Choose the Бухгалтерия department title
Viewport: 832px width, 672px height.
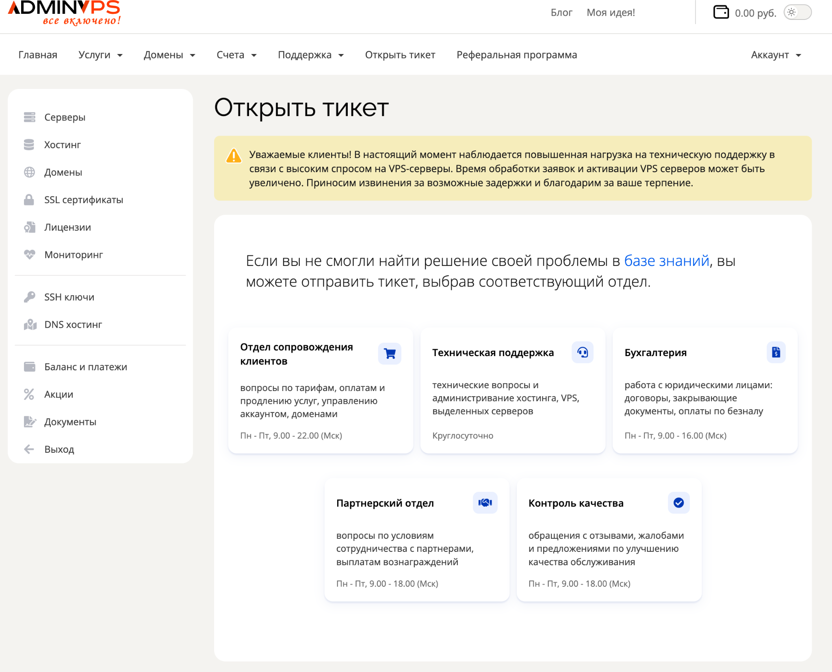[656, 352]
